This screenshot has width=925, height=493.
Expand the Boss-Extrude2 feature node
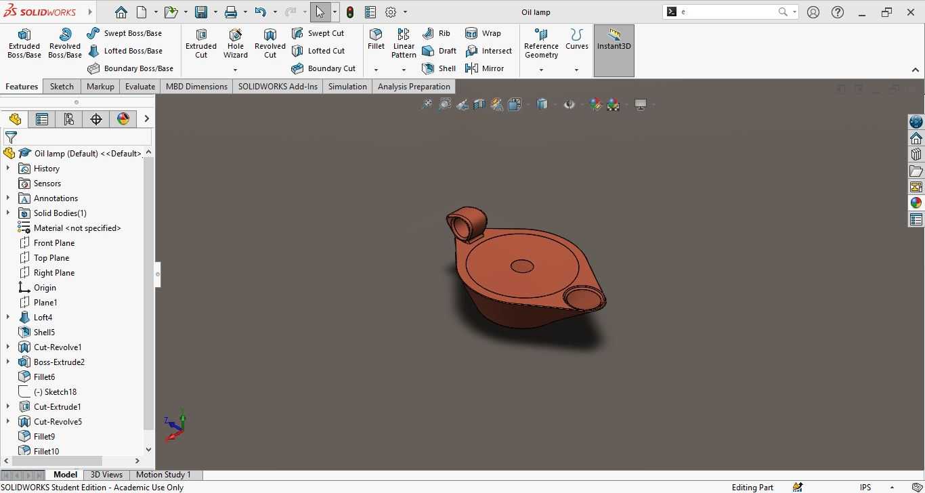pyautogui.click(x=8, y=362)
